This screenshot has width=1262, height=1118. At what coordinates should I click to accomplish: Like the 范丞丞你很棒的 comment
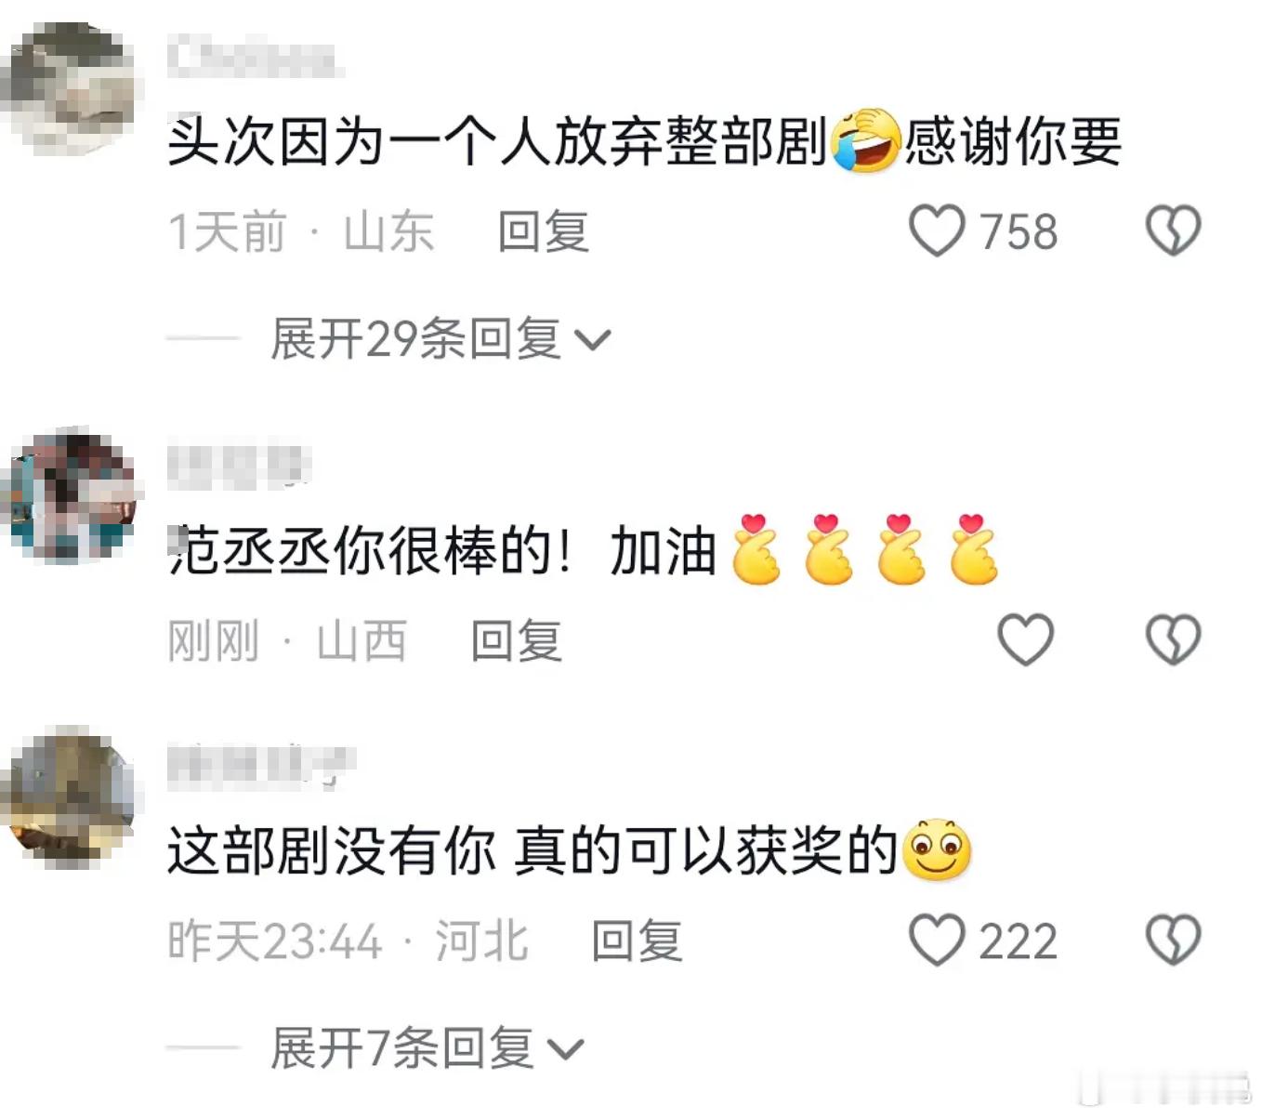point(1025,640)
